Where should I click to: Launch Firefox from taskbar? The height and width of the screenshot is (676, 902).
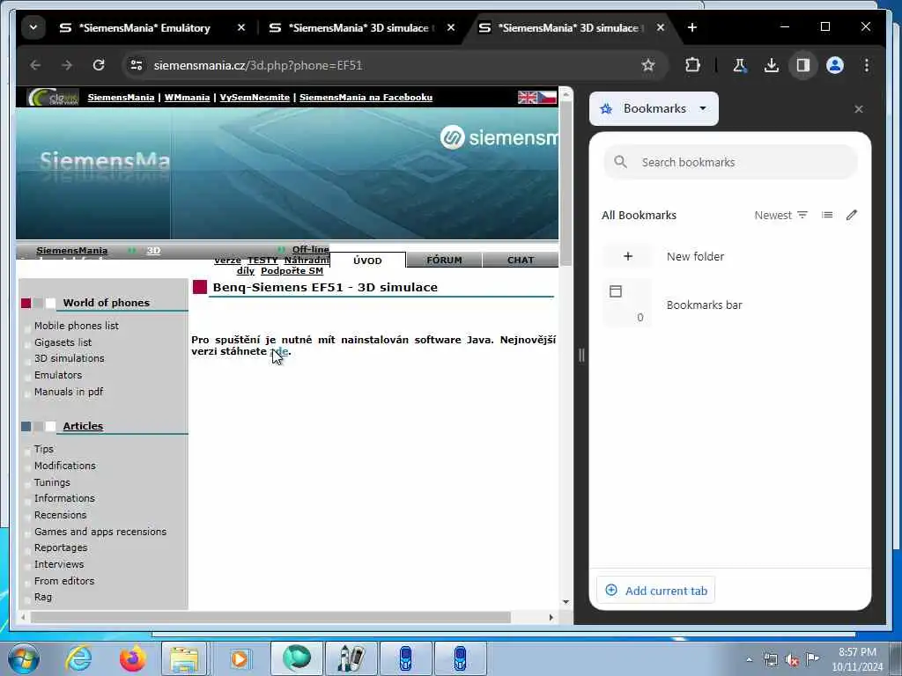click(132, 658)
